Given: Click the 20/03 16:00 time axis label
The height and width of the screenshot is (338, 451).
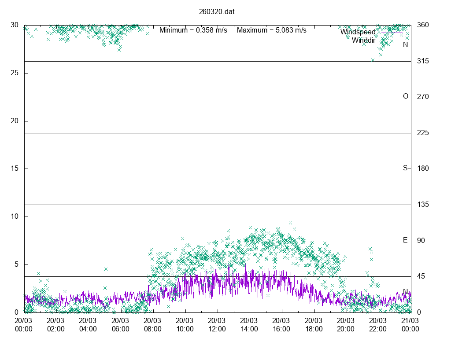Looking at the screenshot, I should pos(281,325).
